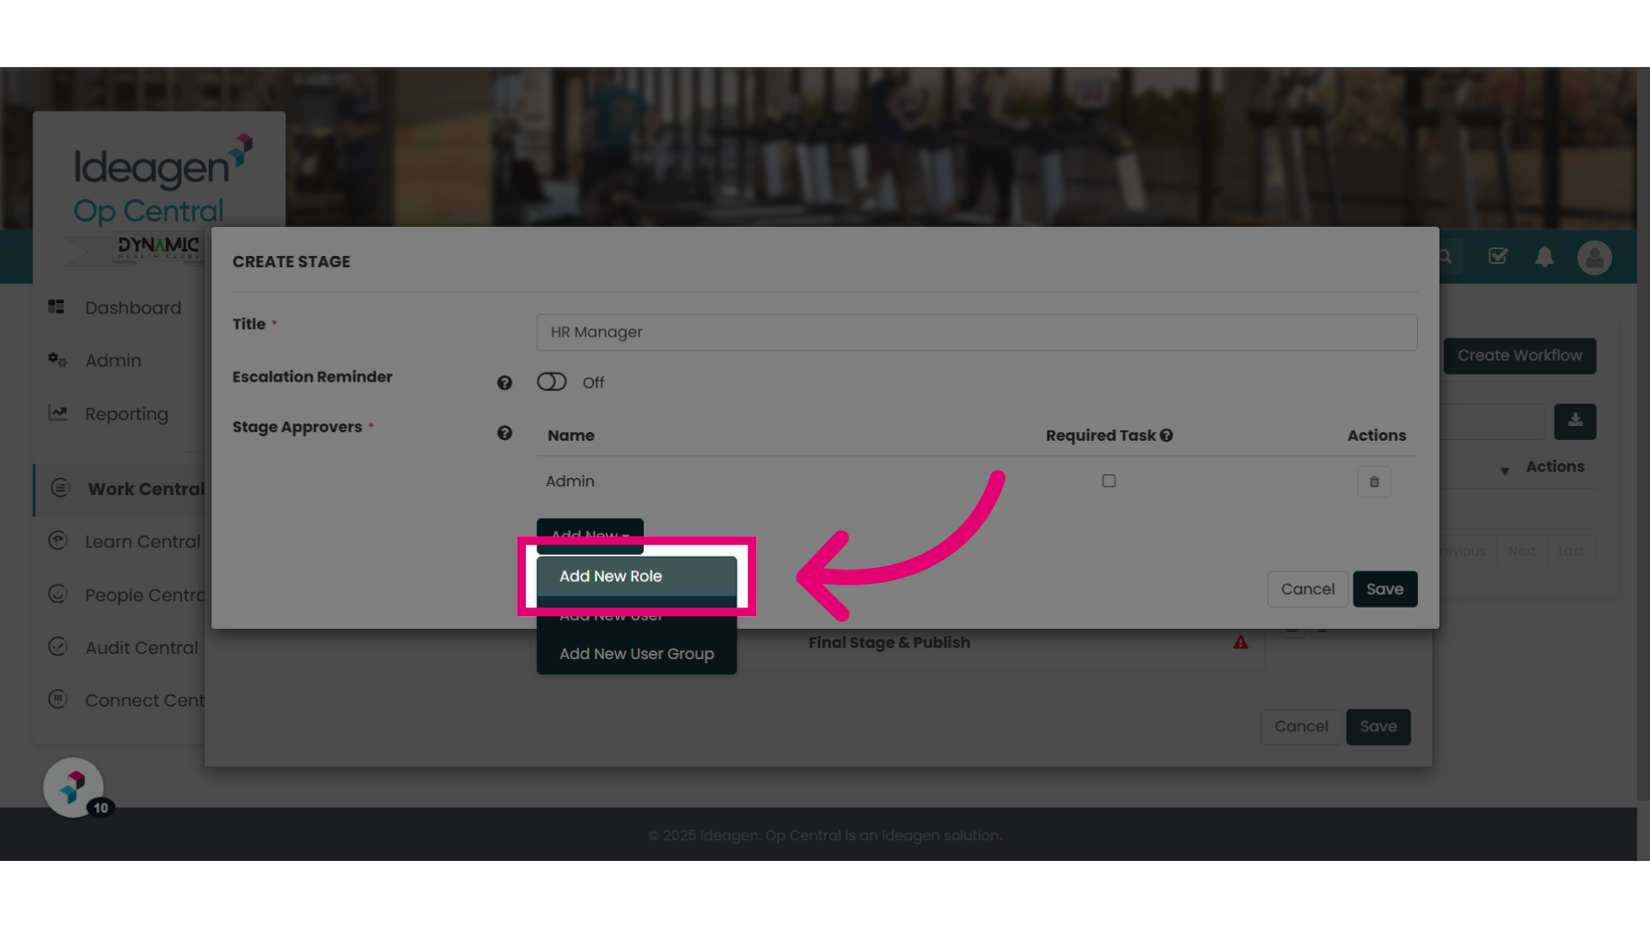Expand the sort arrow beside Actions column

click(x=1505, y=471)
